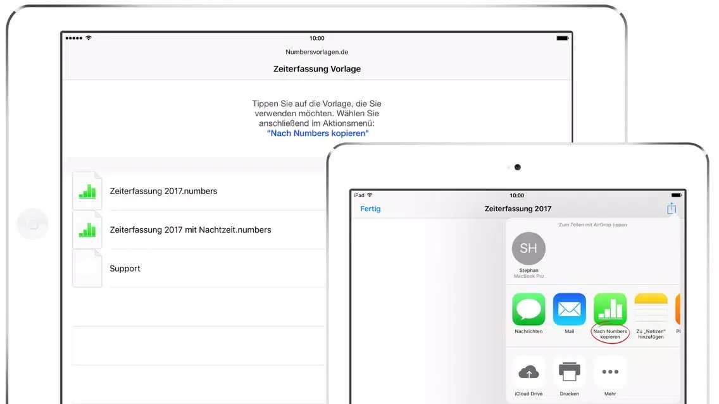Check battery icon on the small iPad
The height and width of the screenshot is (404, 719).
pos(677,195)
